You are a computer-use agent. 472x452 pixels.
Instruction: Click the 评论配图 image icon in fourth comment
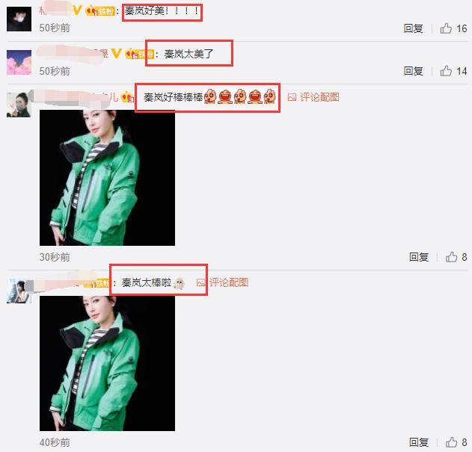pyautogui.click(x=200, y=282)
